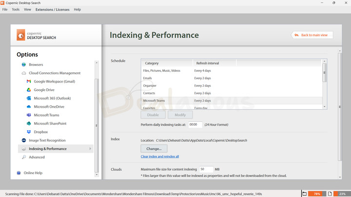Click the document icon in the status bar
The height and width of the screenshot is (197, 351).
tap(330, 194)
